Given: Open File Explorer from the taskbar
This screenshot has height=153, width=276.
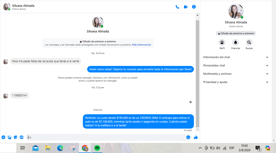Looking at the screenshot, I should pyautogui.click(x=48, y=148).
